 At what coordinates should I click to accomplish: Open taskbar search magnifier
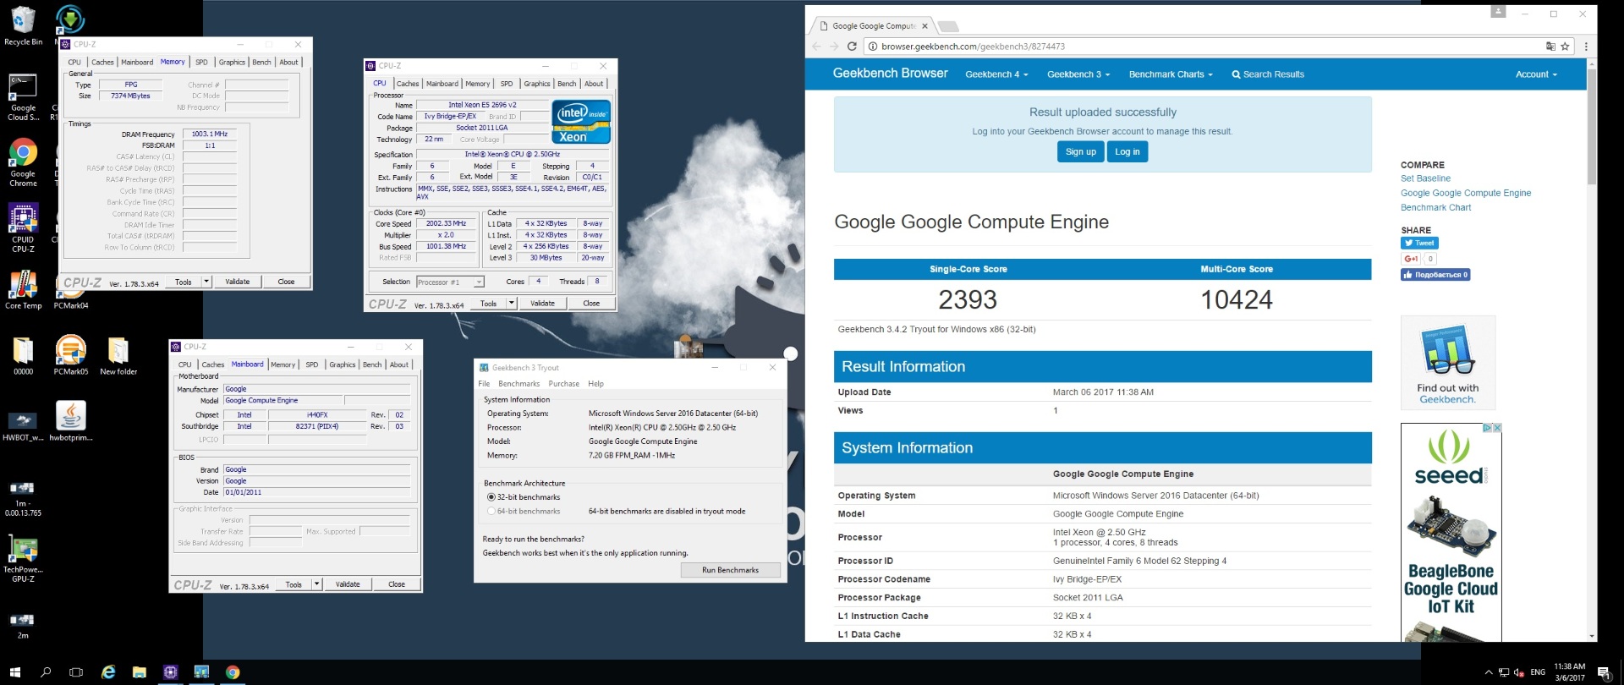coord(46,672)
